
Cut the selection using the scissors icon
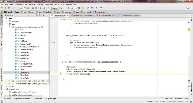click(21, 8)
